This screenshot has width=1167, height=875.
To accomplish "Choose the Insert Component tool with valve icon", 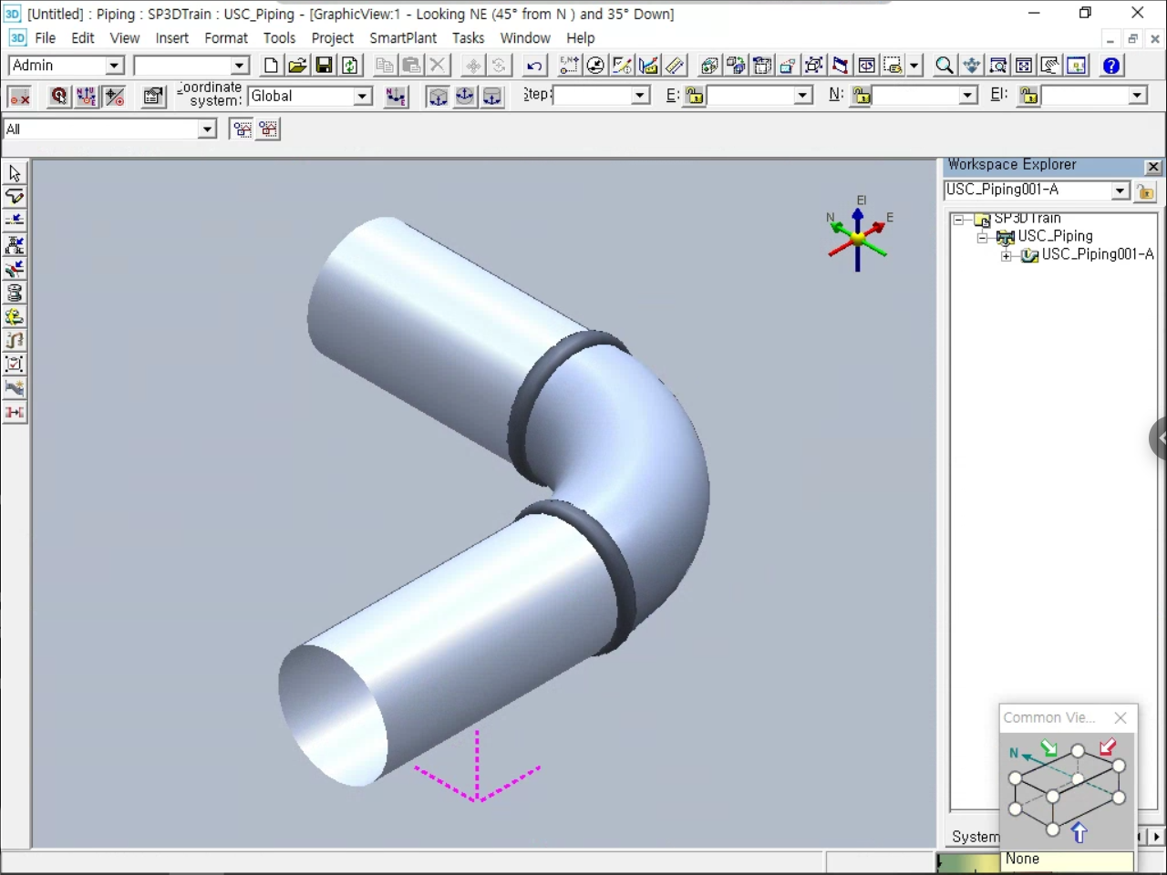I will pyautogui.click(x=15, y=244).
